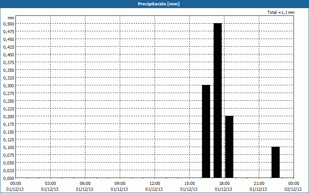The width and height of the screenshot is (309, 193).
Task: Click the 21:00 time axis label
Action: click(x=259, y=184)
